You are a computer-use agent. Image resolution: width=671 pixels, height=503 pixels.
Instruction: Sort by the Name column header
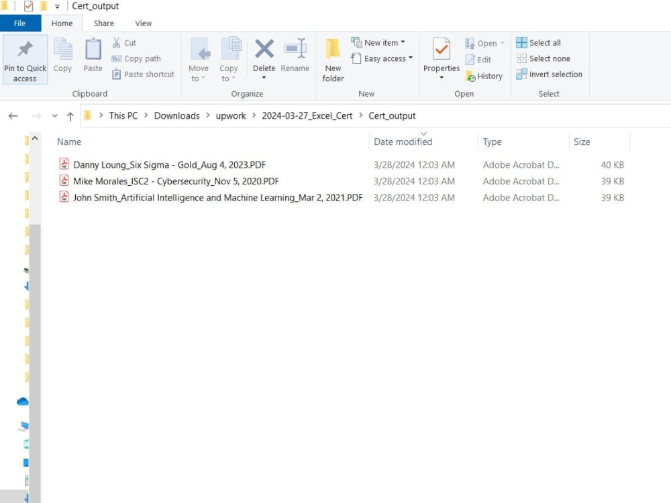[69, 142]
